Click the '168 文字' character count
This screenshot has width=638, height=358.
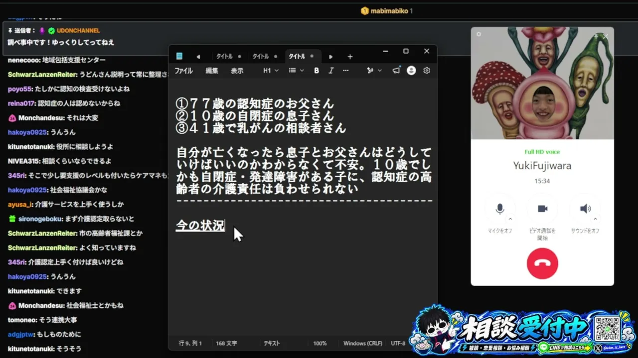click(x=226, y=343)
